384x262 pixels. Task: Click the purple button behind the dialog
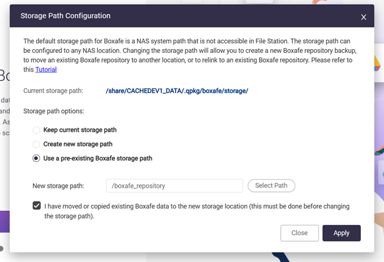[x=4, y=223]
